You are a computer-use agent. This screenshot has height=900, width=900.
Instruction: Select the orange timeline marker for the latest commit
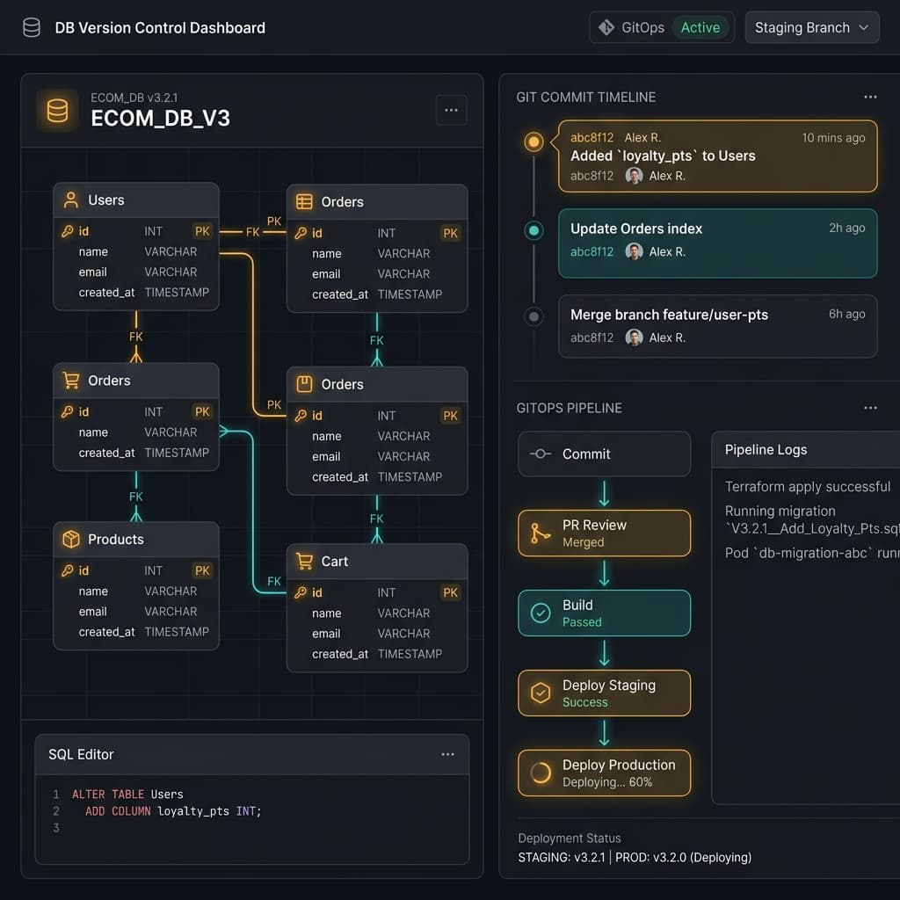click(x=533, y=142)
